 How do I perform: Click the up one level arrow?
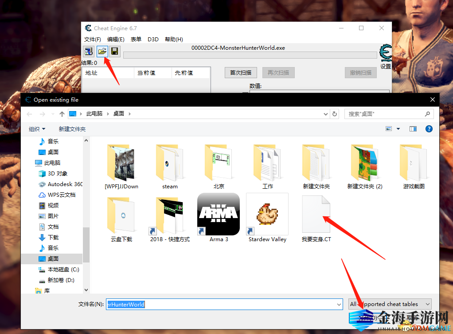[62, 114]
